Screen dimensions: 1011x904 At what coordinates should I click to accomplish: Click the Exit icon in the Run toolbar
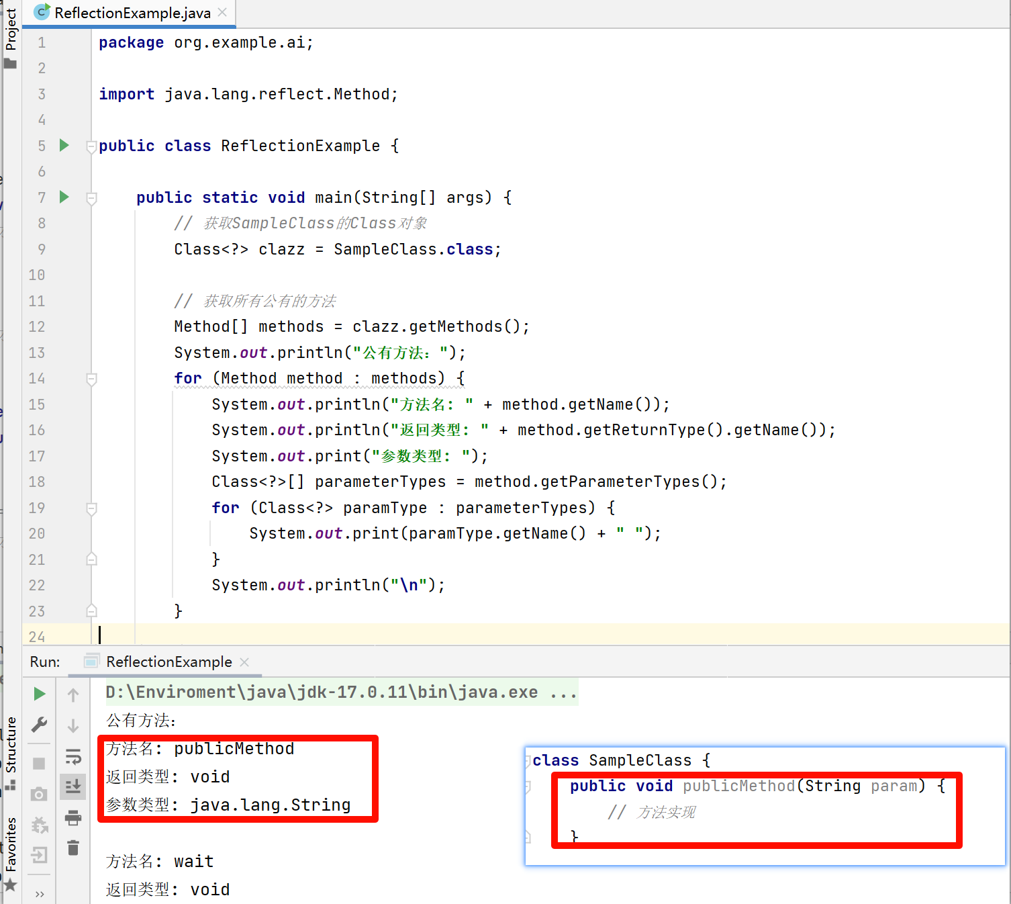[40, 856]
